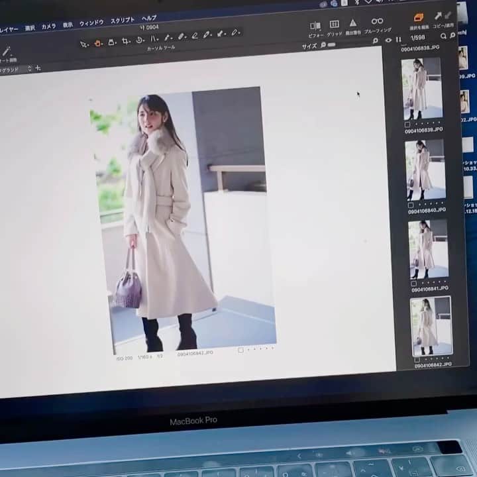
Task: Click the auto adjust wand icon
Action: coord(6,52)
